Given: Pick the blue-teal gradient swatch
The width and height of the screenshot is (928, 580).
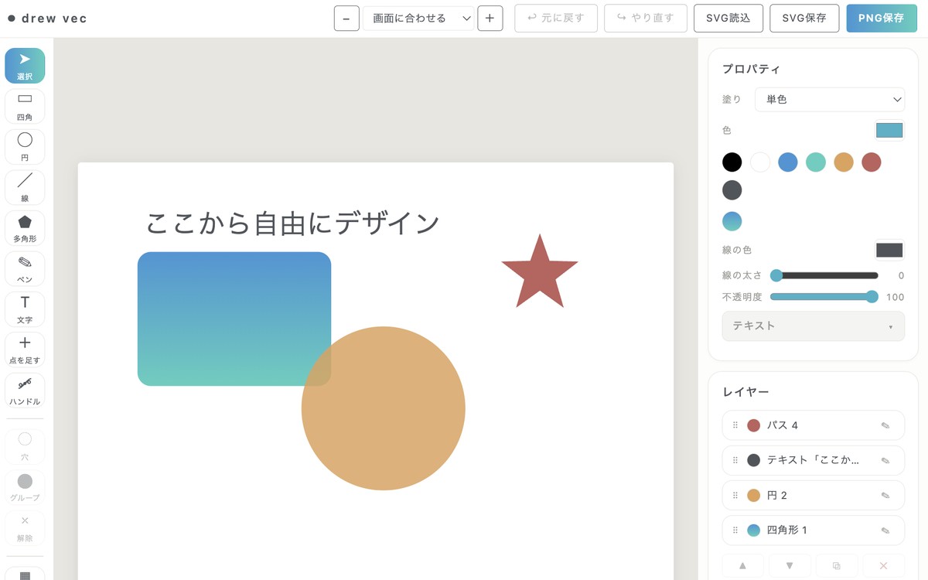Looking at the screenshot, I should (732, 222).
